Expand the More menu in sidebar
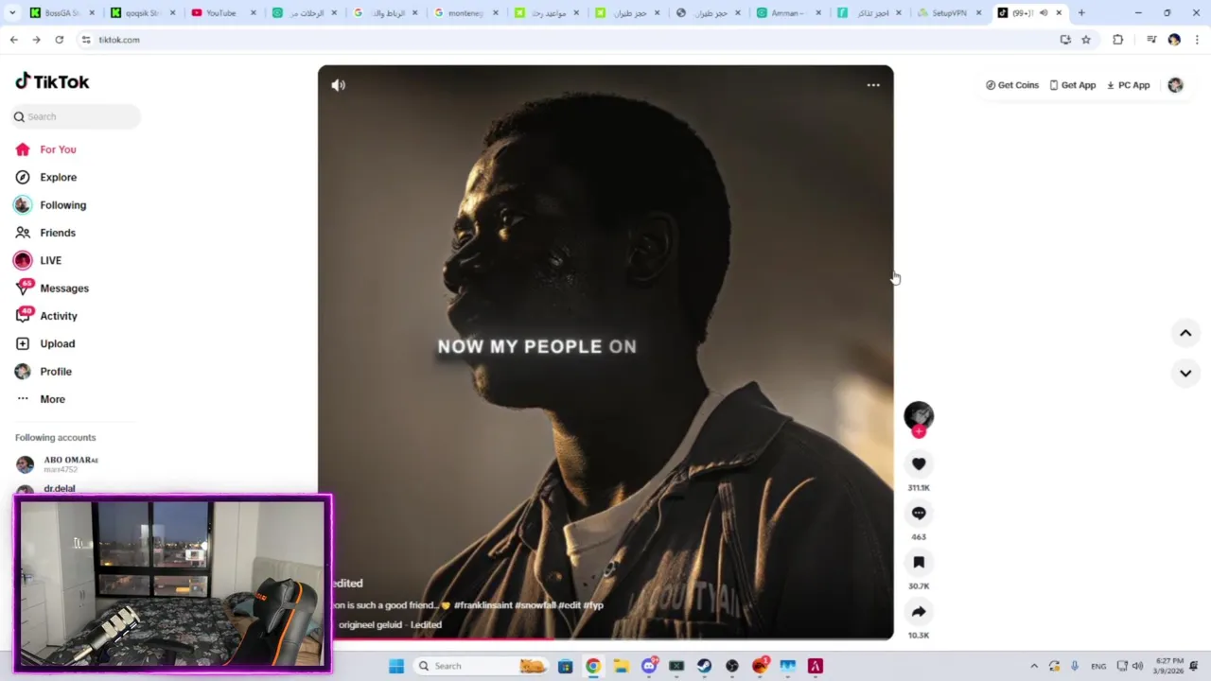This screenshot has height=681, width=1211. point(41,399)
